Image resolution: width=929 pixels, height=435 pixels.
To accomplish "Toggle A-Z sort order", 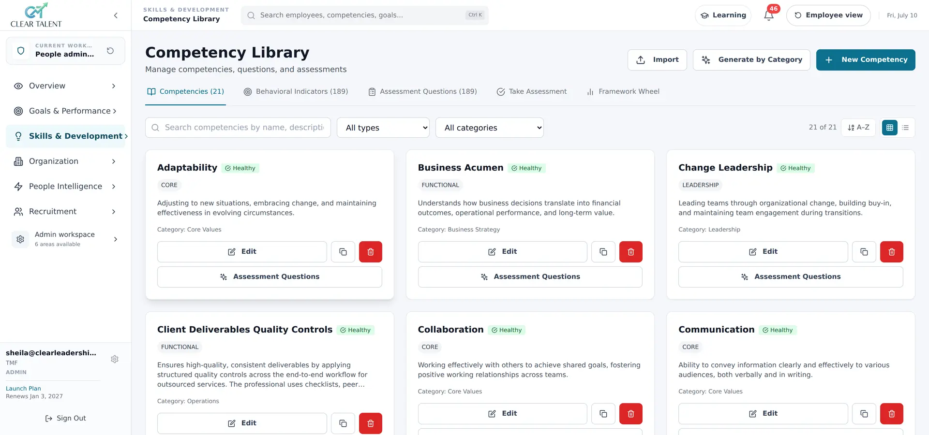I will coord(858,128).
